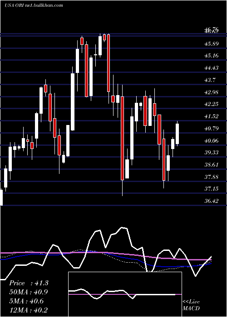Click the 50MA : 40.9 readout
Image resolution: width=227 pixels, height=317 pixels.
[29, 292]
